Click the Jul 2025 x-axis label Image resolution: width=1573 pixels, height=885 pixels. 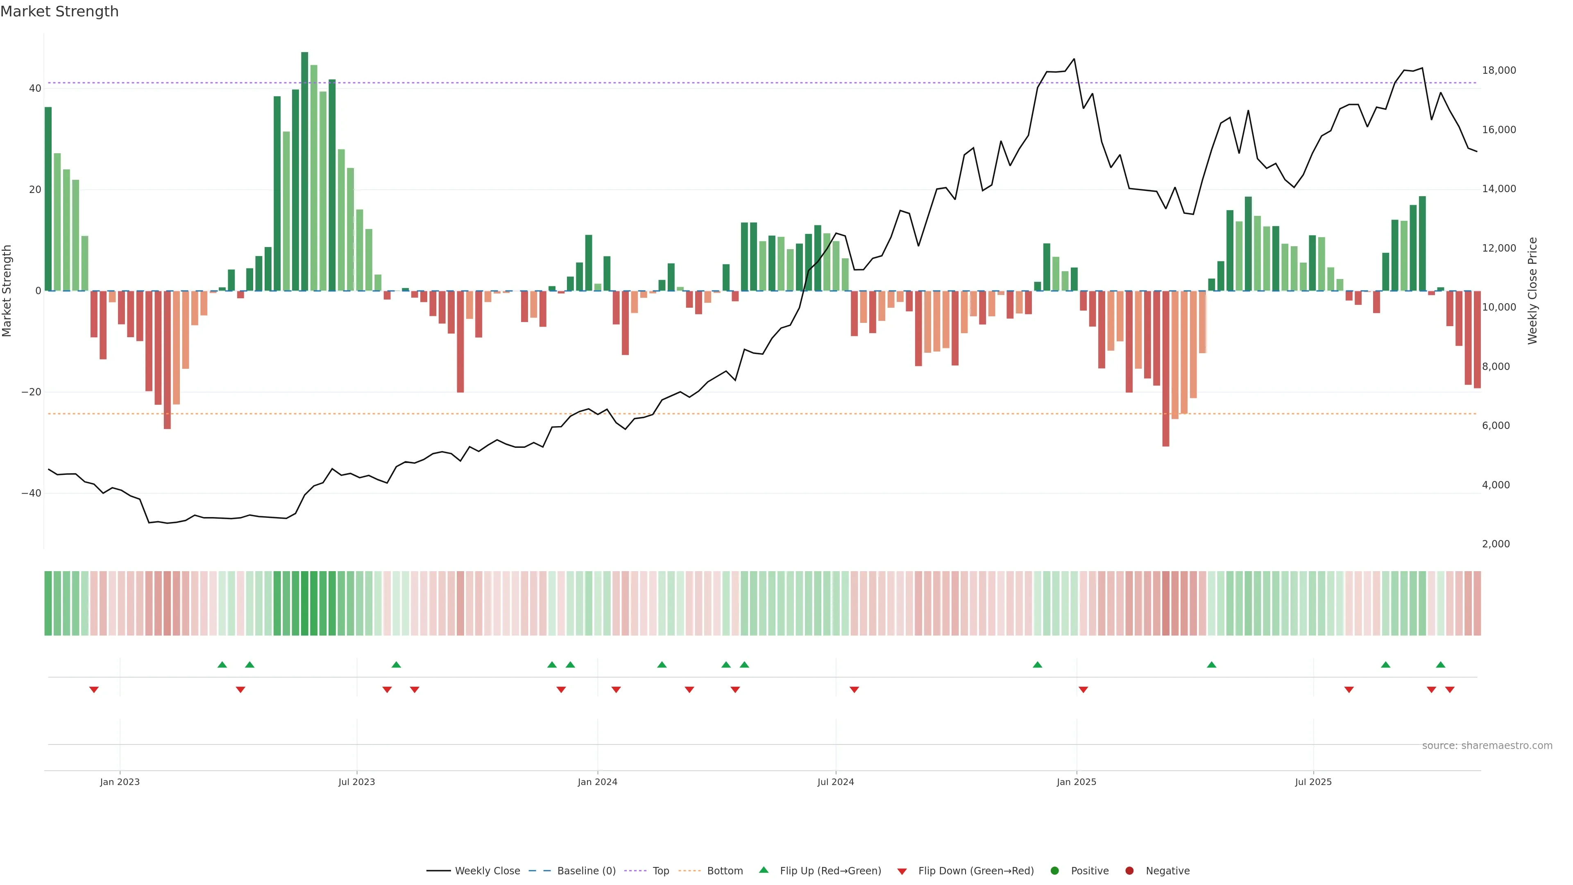pos(1313,782)
